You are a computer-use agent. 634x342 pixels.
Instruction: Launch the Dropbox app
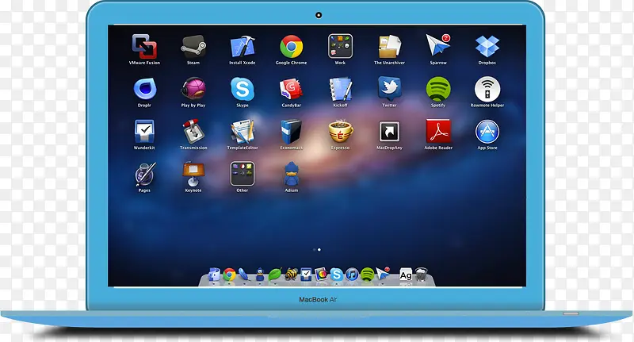point(487,46)
